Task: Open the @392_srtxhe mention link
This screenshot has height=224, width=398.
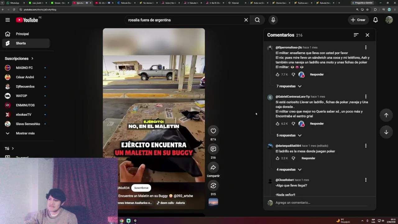Action: point(183,196)
